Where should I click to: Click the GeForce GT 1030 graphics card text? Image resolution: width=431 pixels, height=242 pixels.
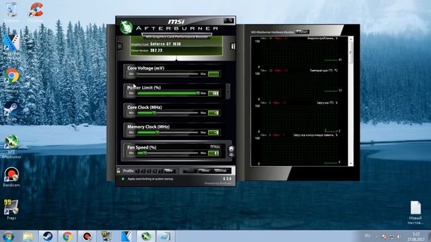[x=166, y=44]
